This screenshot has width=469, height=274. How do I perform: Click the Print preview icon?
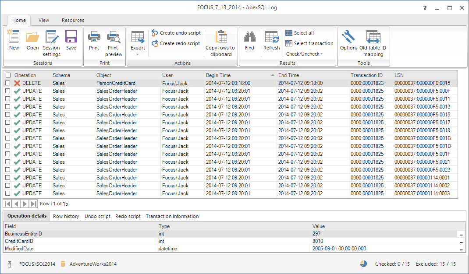113,38
